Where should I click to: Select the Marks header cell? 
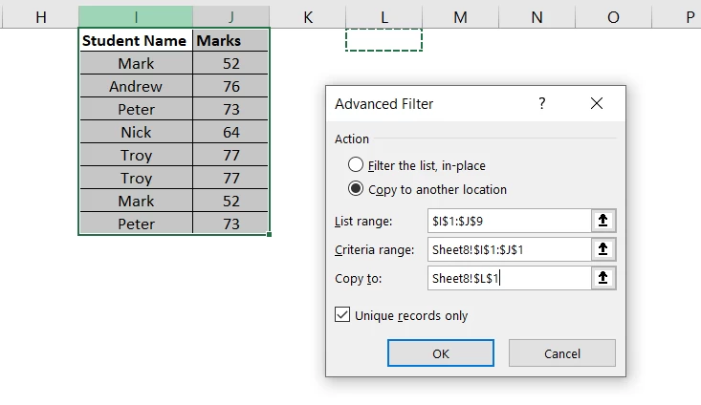point(230,40)
